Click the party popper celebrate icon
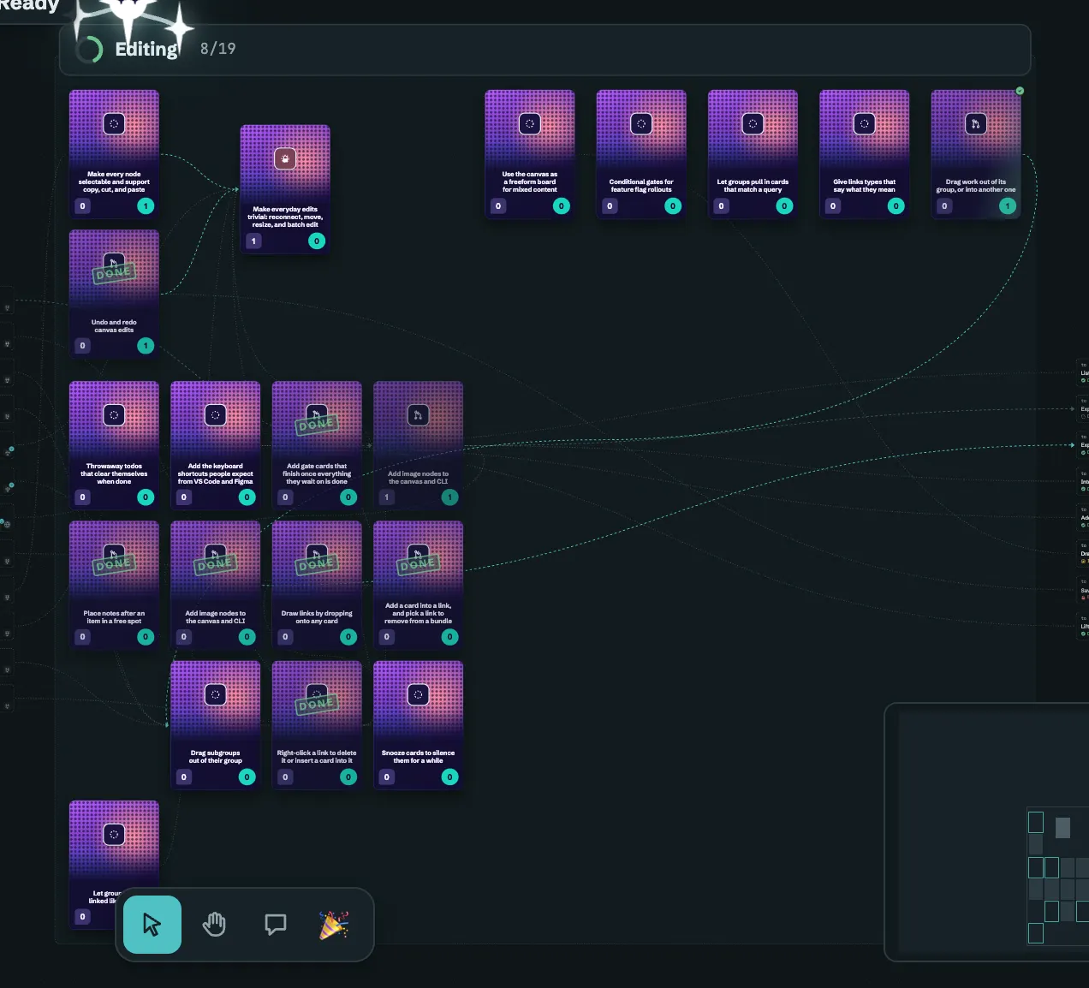1089x988 pixels. (334, 925)
